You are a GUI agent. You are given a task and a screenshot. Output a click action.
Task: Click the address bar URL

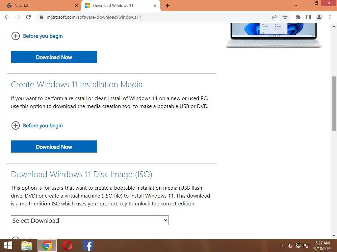pos(94,17)
